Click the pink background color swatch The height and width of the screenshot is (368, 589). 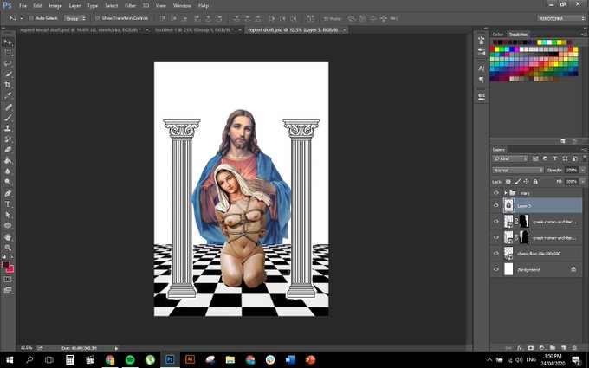point(10,269)
